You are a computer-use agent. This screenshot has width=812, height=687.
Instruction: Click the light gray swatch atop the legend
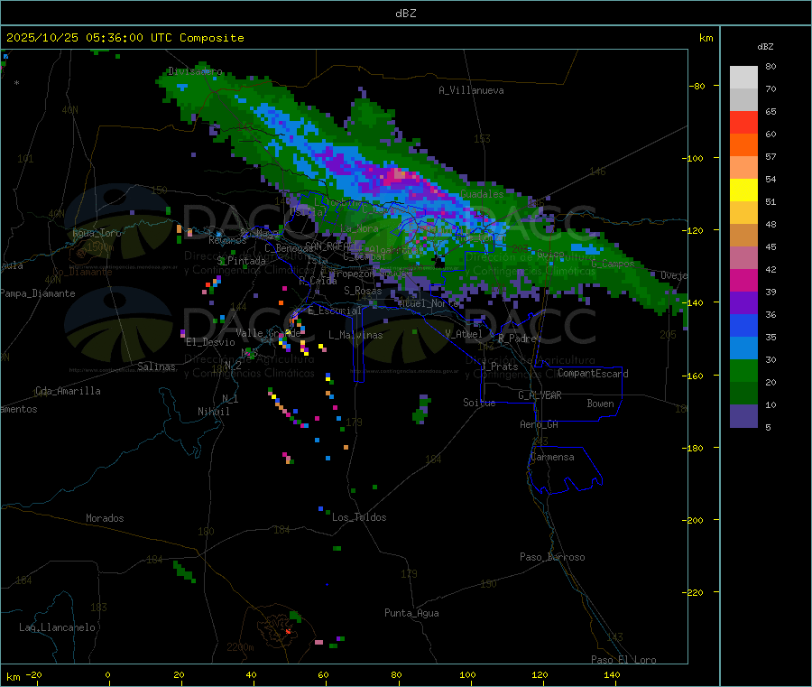(743, 77)
